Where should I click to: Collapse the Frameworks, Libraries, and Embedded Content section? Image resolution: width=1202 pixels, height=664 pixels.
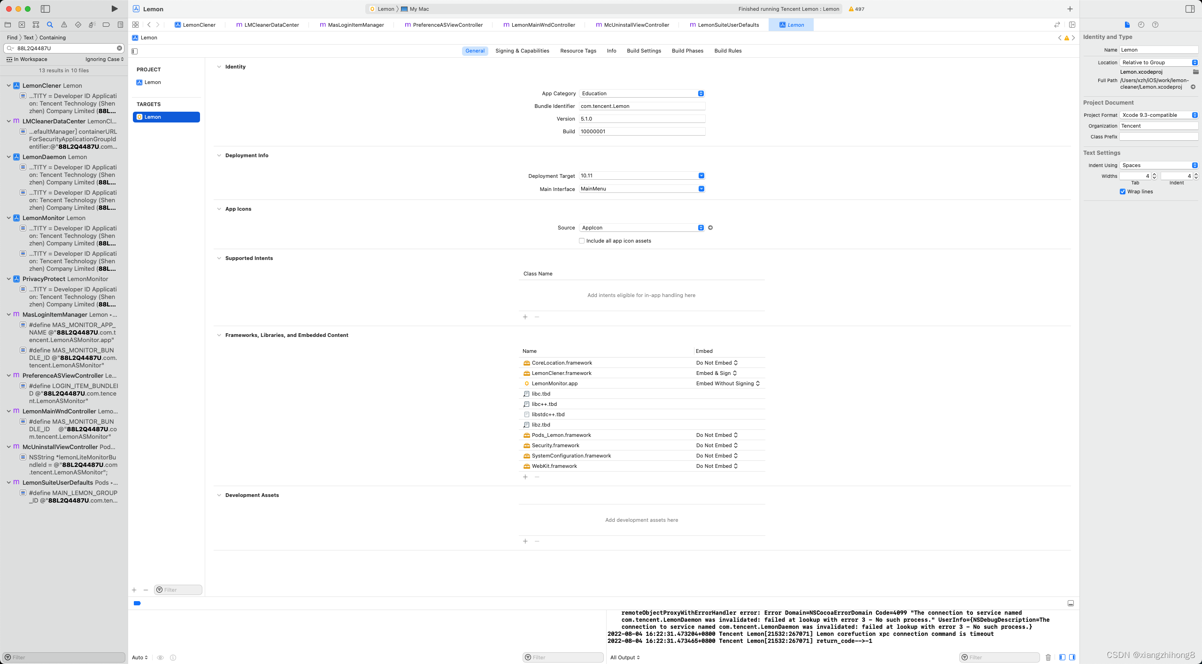coord(219,335)
